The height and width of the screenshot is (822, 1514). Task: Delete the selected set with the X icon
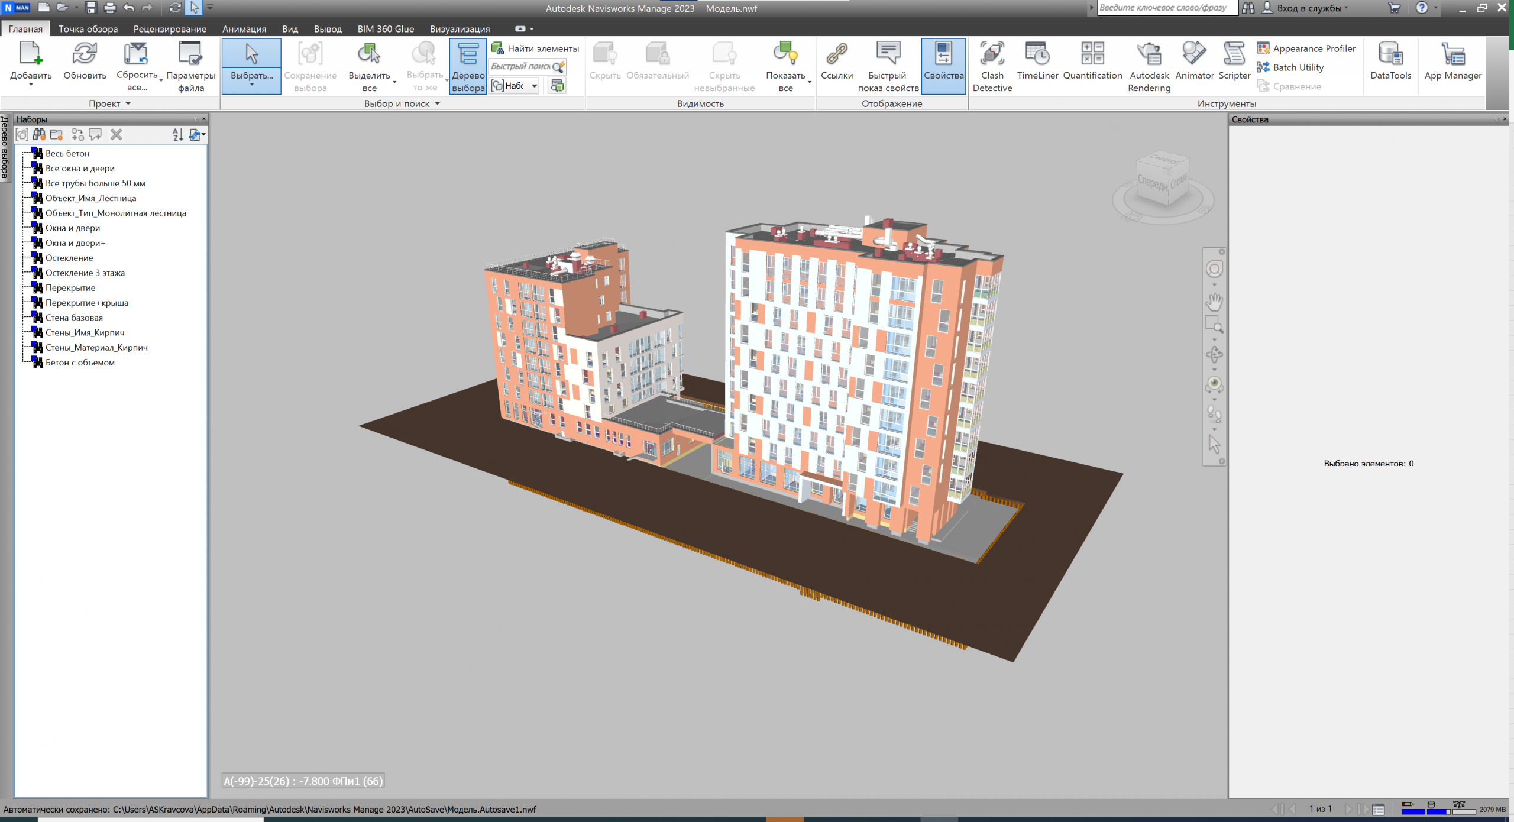(116, 134)
